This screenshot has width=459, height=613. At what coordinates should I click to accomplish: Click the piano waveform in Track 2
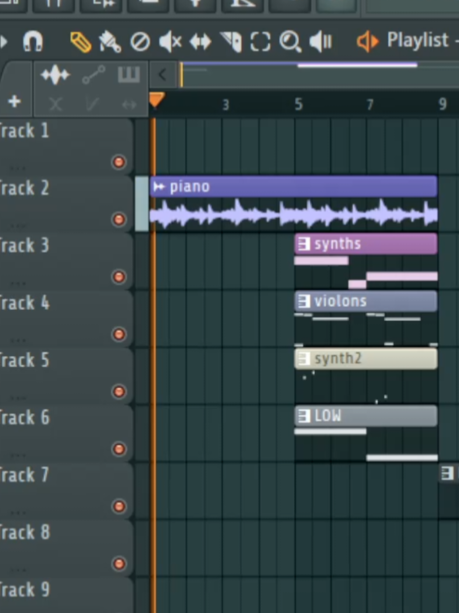pyautogui.click(x=294, y=214)
